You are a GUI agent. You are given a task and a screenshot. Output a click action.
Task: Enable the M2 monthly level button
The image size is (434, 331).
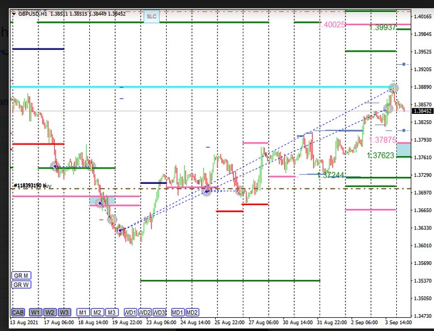tap(97, 312)
